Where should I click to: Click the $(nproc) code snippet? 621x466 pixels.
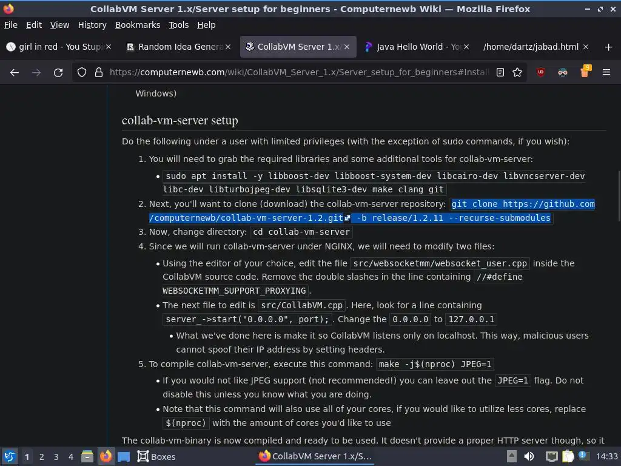click(x=186, y=423)
